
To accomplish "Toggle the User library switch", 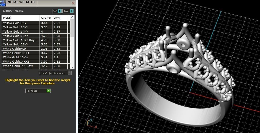I will [x=68, y=11].
